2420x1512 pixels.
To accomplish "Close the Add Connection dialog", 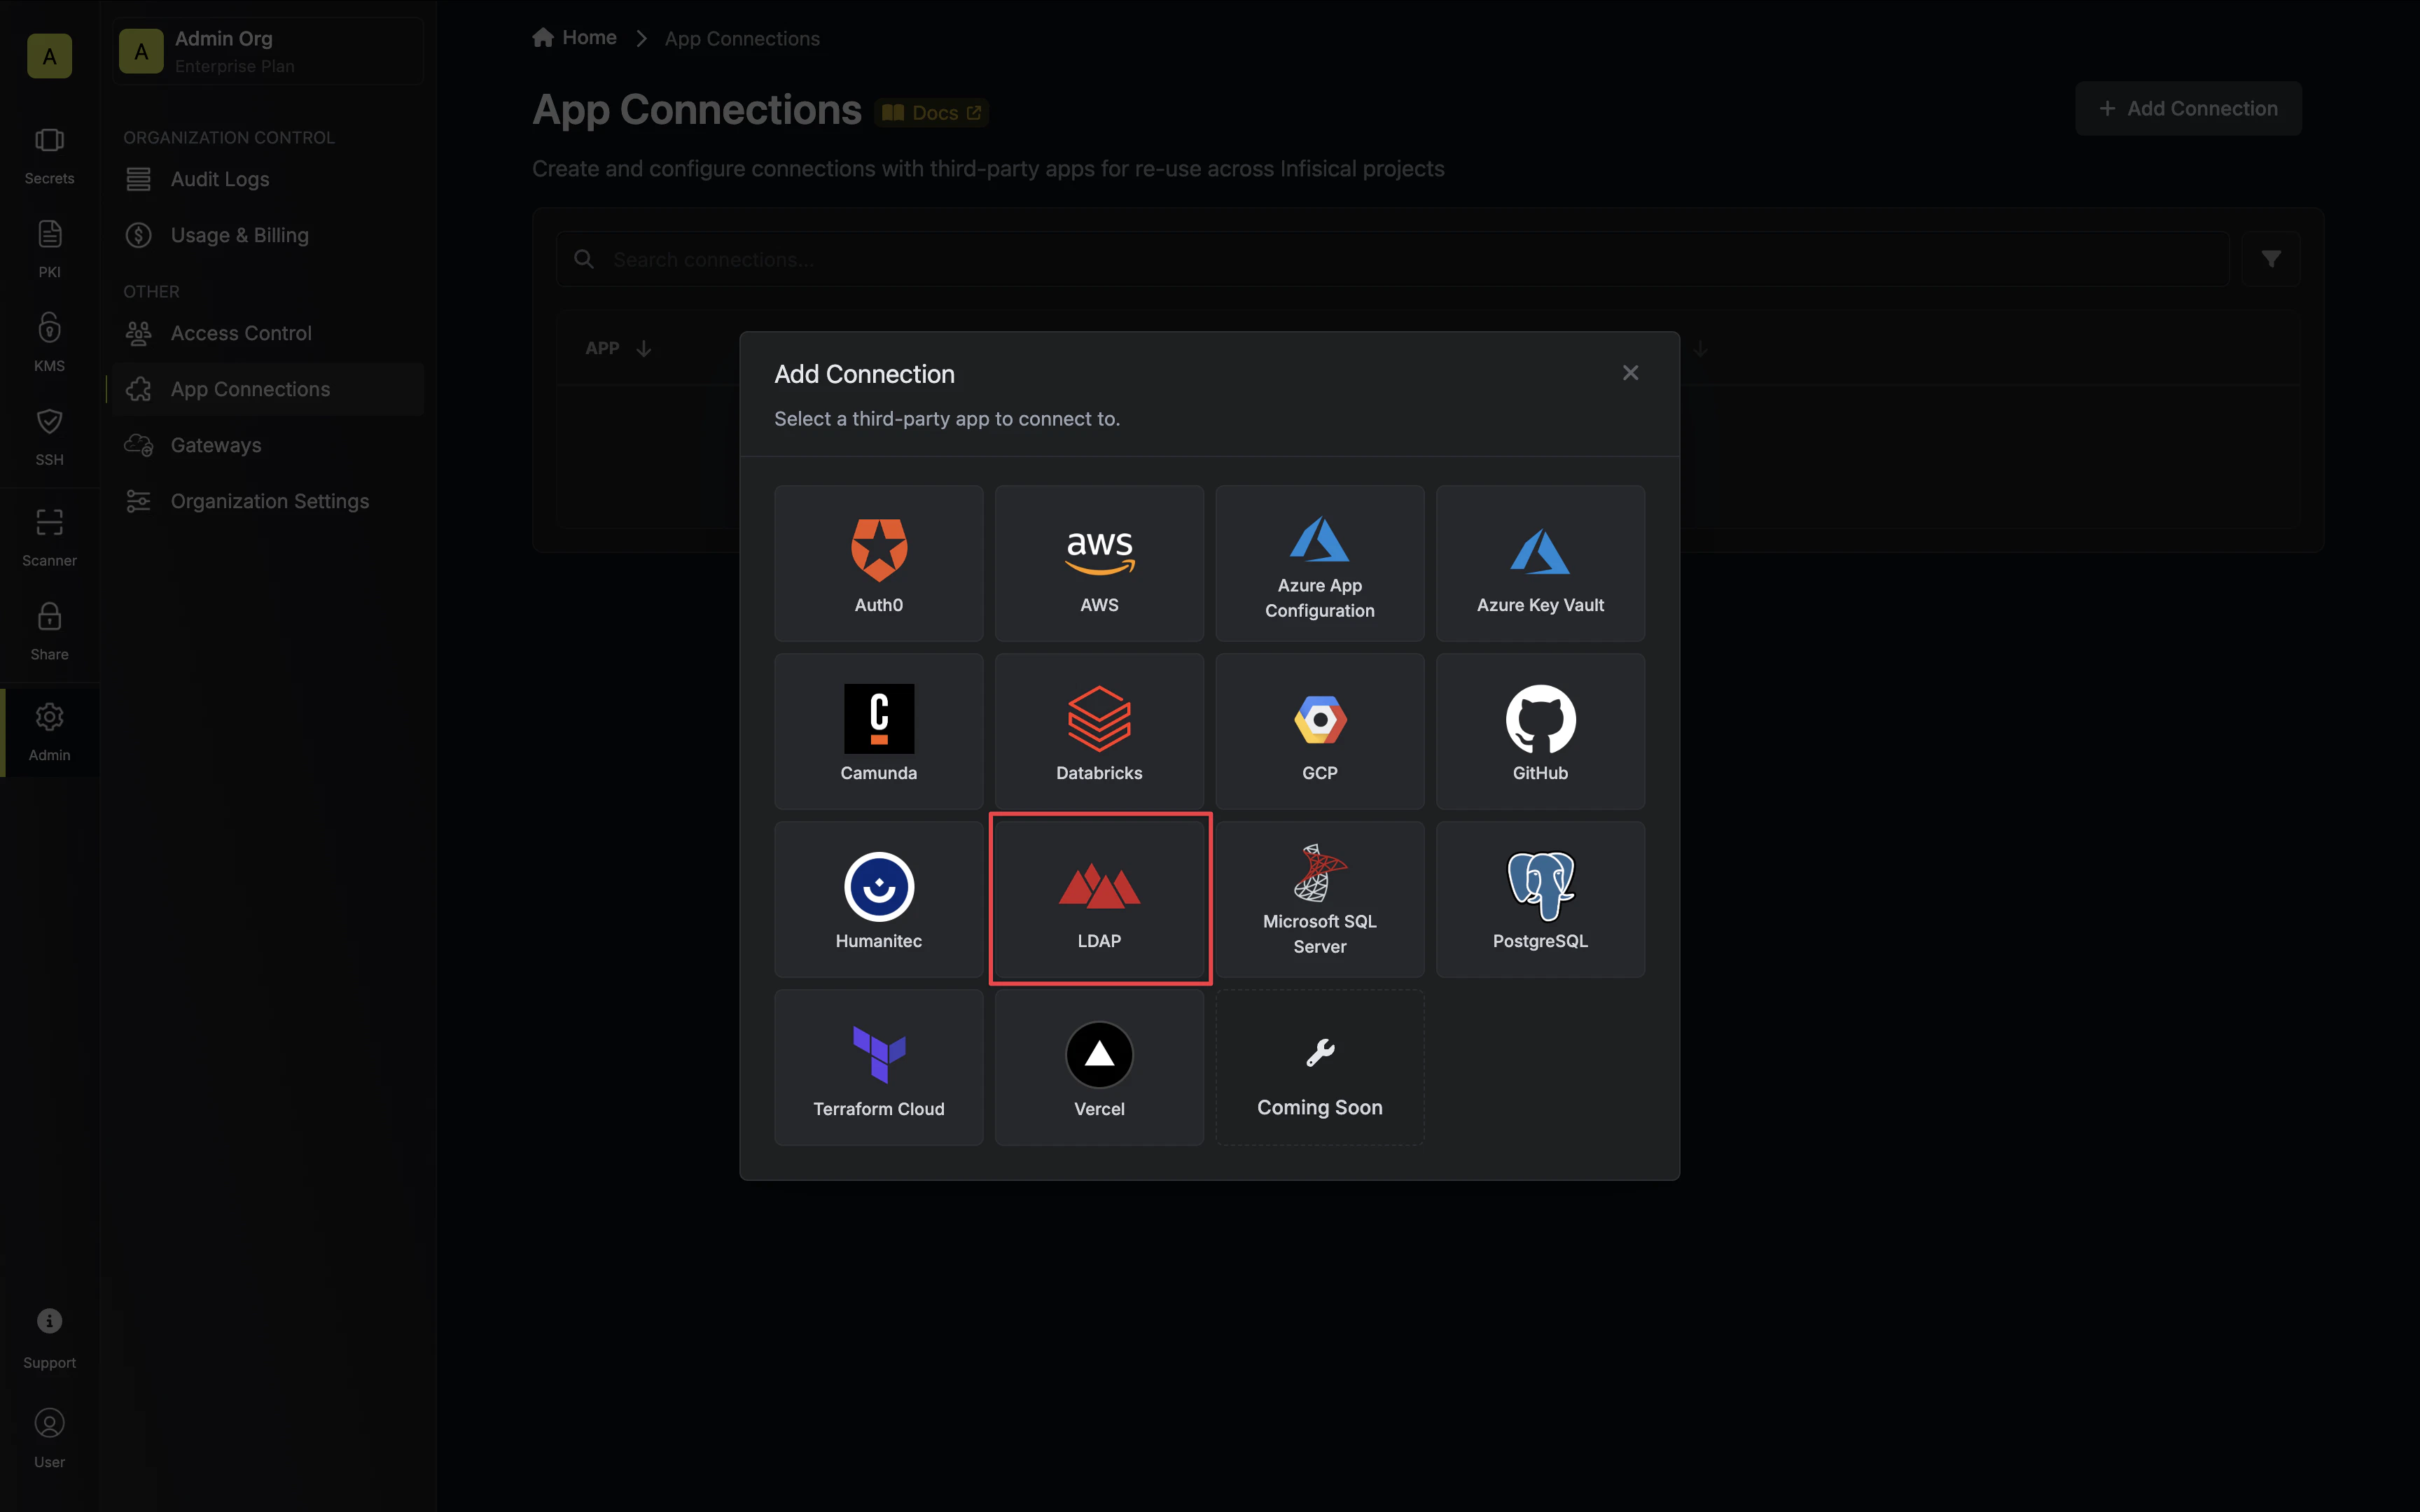I will [x=1630, y=373].
